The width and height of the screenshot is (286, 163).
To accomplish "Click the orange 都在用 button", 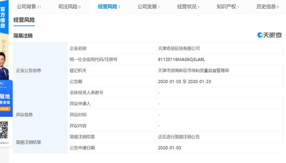I will click(x=5, y=109).
